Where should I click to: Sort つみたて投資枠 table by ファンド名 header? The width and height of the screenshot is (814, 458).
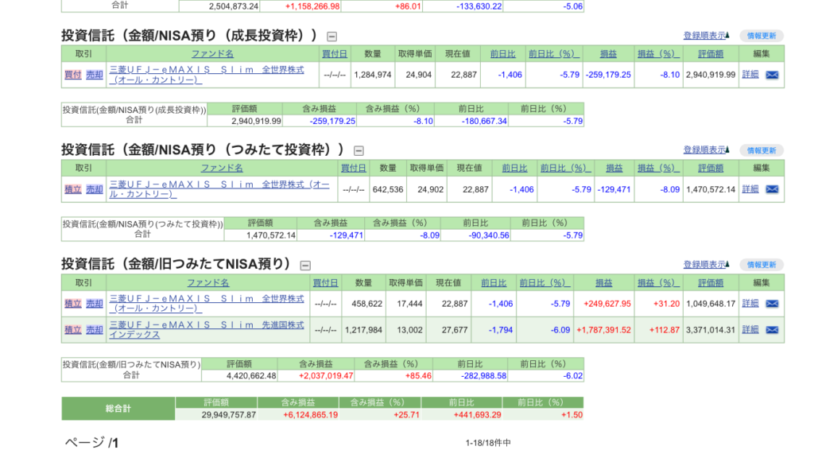pos(222,169)
